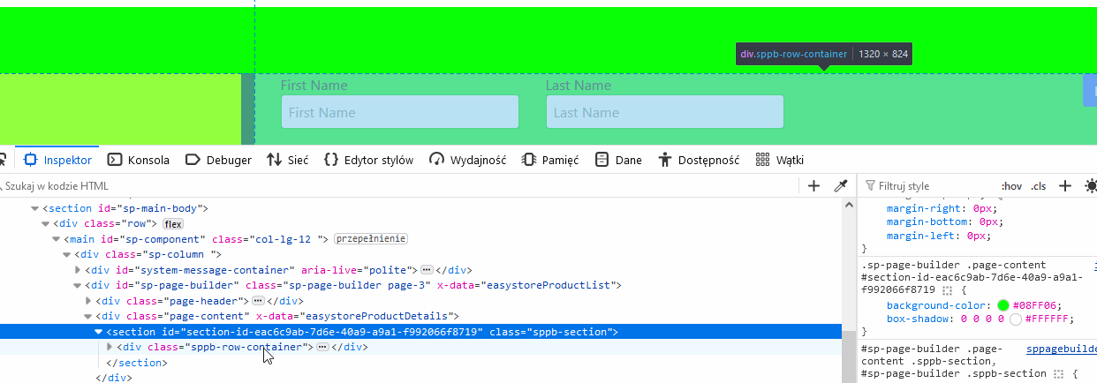Viewport: 1097px width, 383px height.
Task: Collapse the main sp-component node
Action: (57, 239)
